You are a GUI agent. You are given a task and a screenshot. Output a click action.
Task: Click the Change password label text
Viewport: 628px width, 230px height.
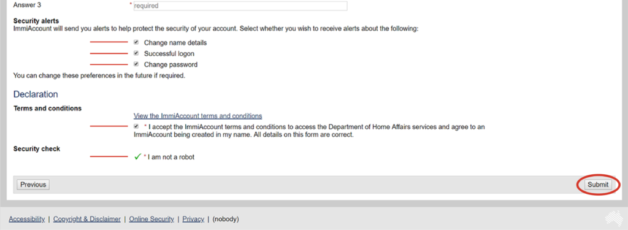point(170,64)
